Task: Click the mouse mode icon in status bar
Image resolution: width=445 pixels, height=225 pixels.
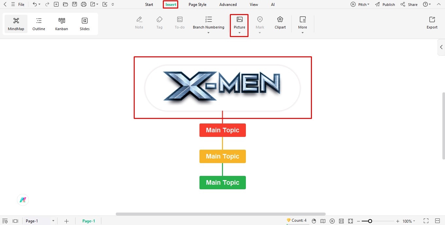Action: pyautogui.click(x=314, y=221)
